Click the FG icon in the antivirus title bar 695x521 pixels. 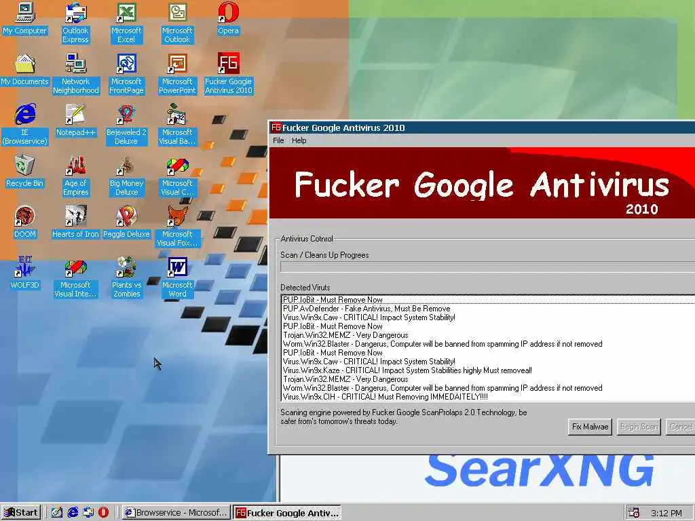[276, 128]
